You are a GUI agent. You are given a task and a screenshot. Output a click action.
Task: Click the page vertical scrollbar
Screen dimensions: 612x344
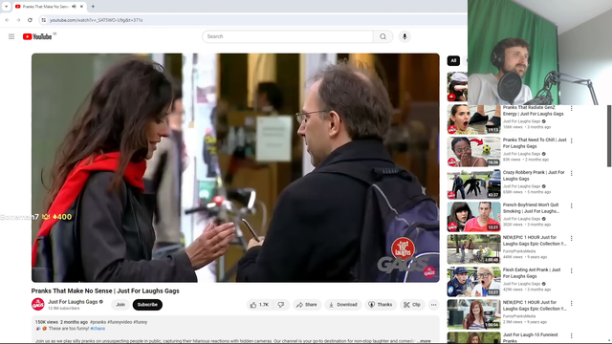click(609, 136)
